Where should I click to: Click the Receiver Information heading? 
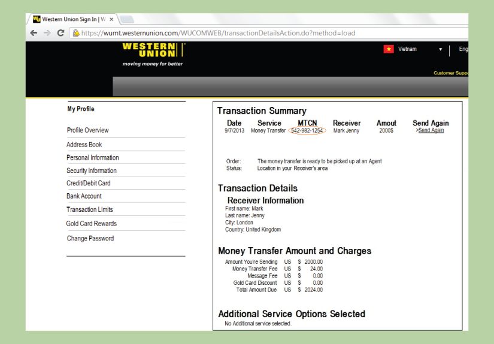coord(266,200)
